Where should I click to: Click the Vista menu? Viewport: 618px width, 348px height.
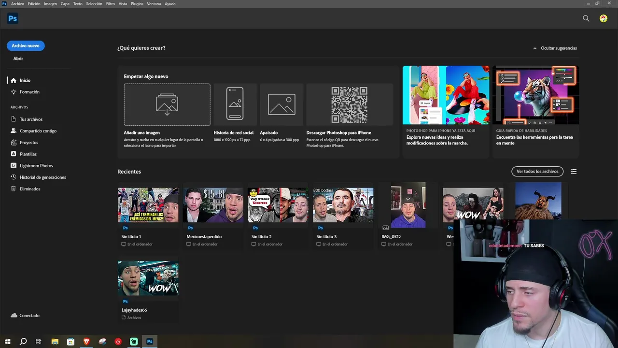[x=123, y=4]
